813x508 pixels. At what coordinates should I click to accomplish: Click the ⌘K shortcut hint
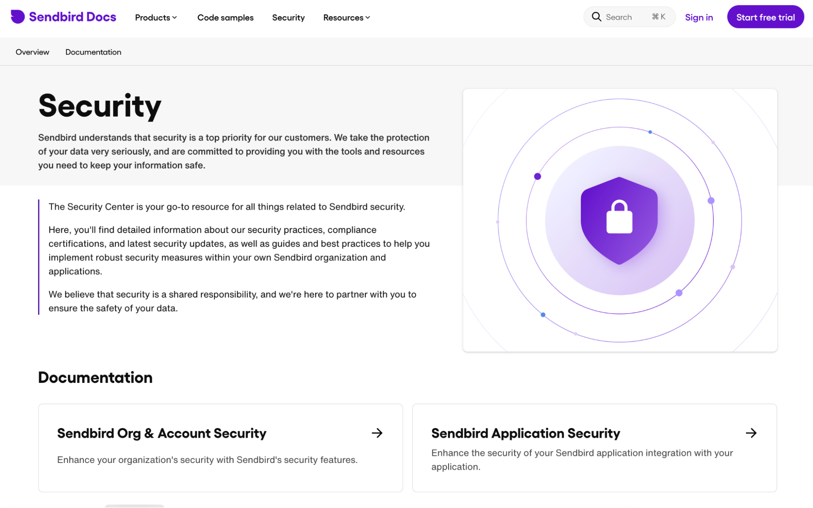[x=658, y=17]
